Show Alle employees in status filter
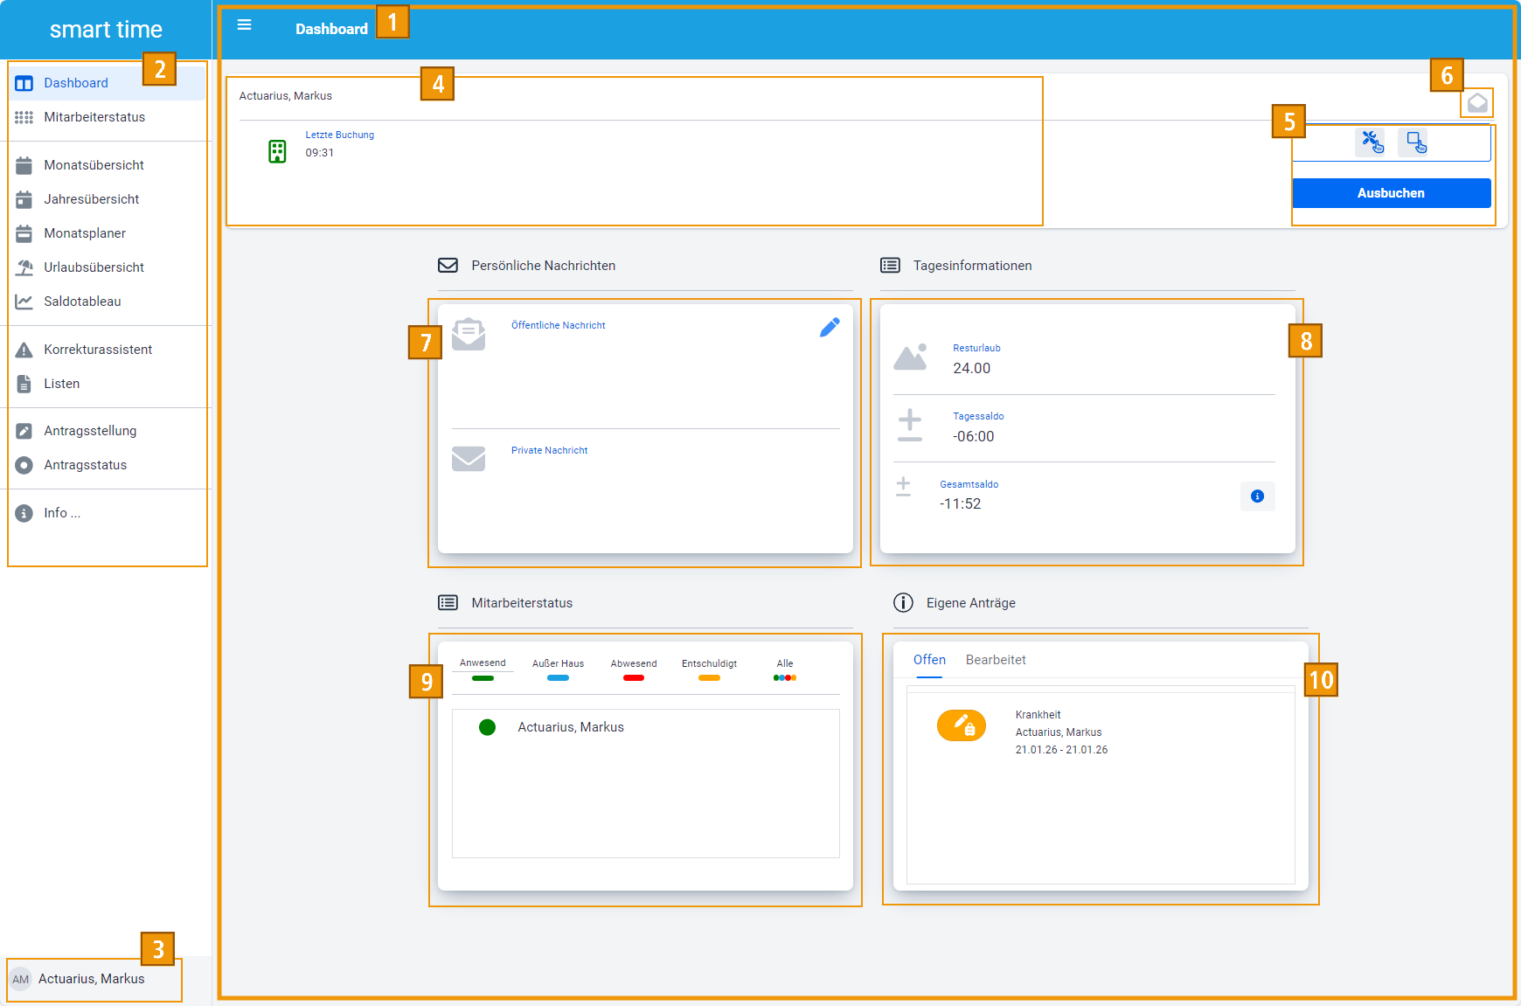The image size is (1521, 1006). pyautogui.click(x=785, y=669)
